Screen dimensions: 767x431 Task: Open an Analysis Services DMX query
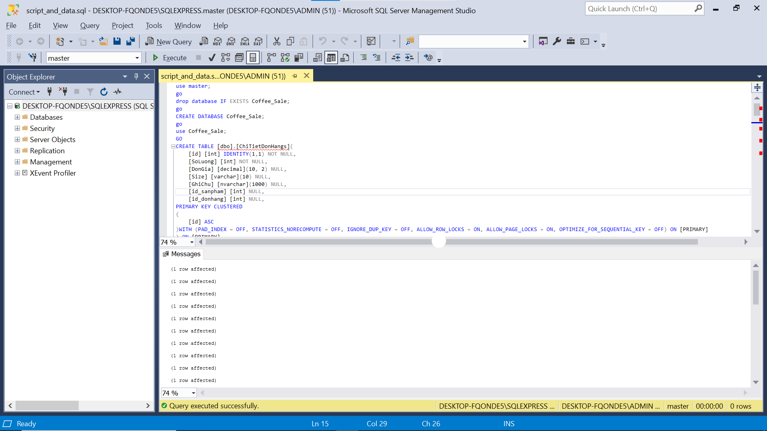click(x=231, y=41)
